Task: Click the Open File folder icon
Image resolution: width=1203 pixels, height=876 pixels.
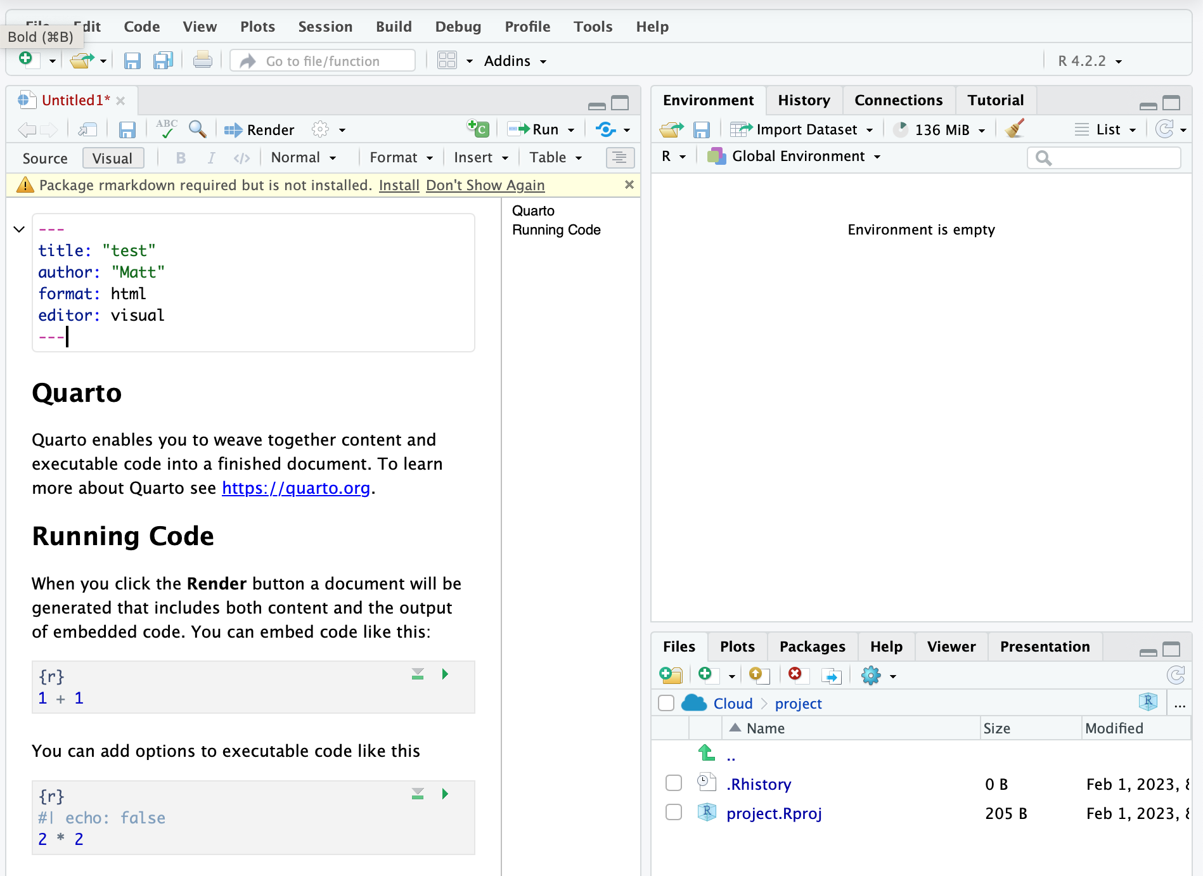Action: pos(82,61)
